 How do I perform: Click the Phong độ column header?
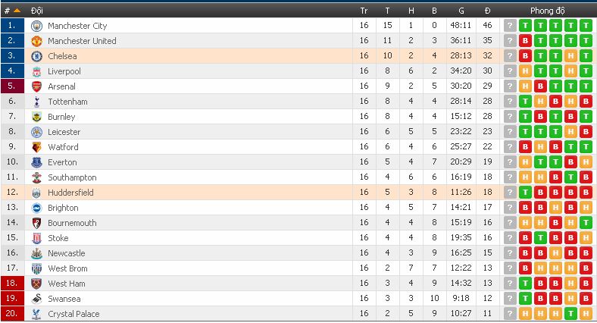[547, 11]
